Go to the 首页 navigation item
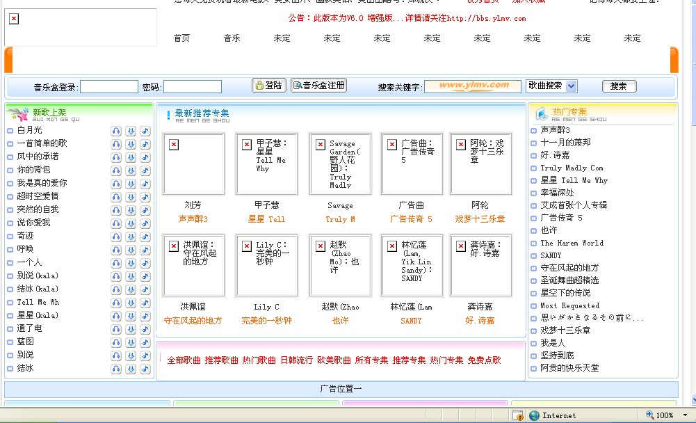696x423 pixels. [x=181, y=38]
